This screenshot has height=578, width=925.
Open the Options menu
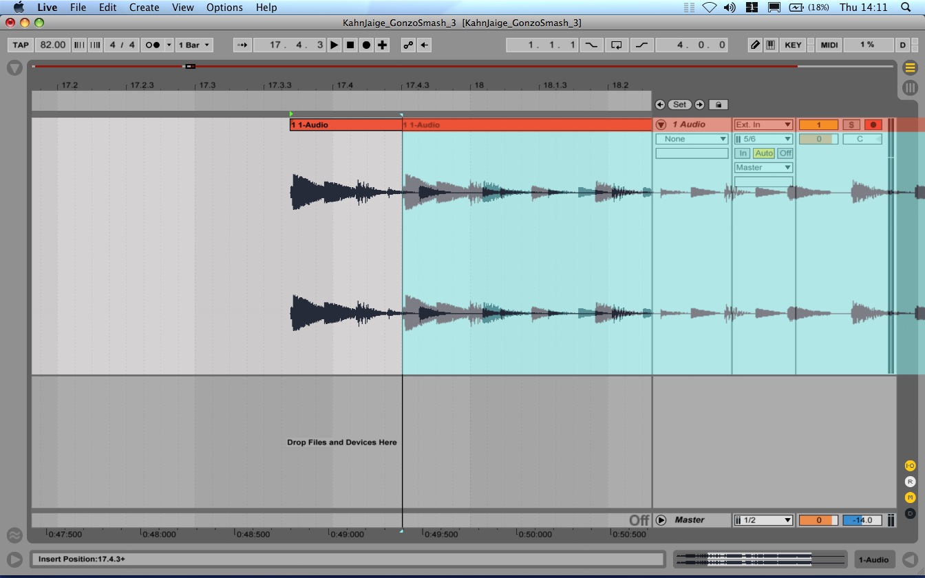pyautogui.click(x=224, y=8)
